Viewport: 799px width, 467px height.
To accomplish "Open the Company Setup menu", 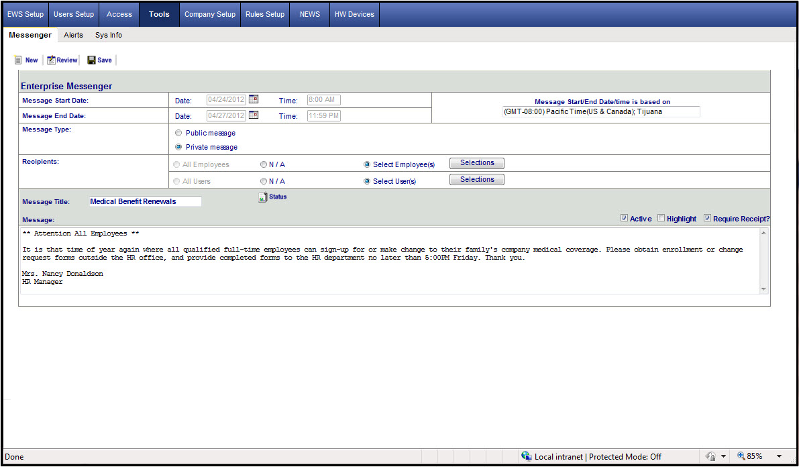I will [x=210, y=14].
